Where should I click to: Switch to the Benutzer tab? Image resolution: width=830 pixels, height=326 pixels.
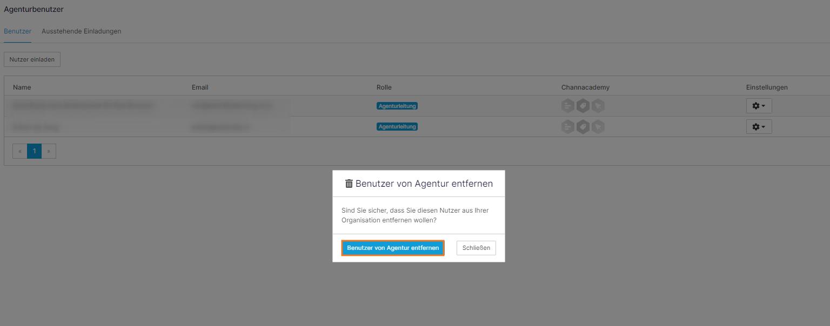[17, 31]
